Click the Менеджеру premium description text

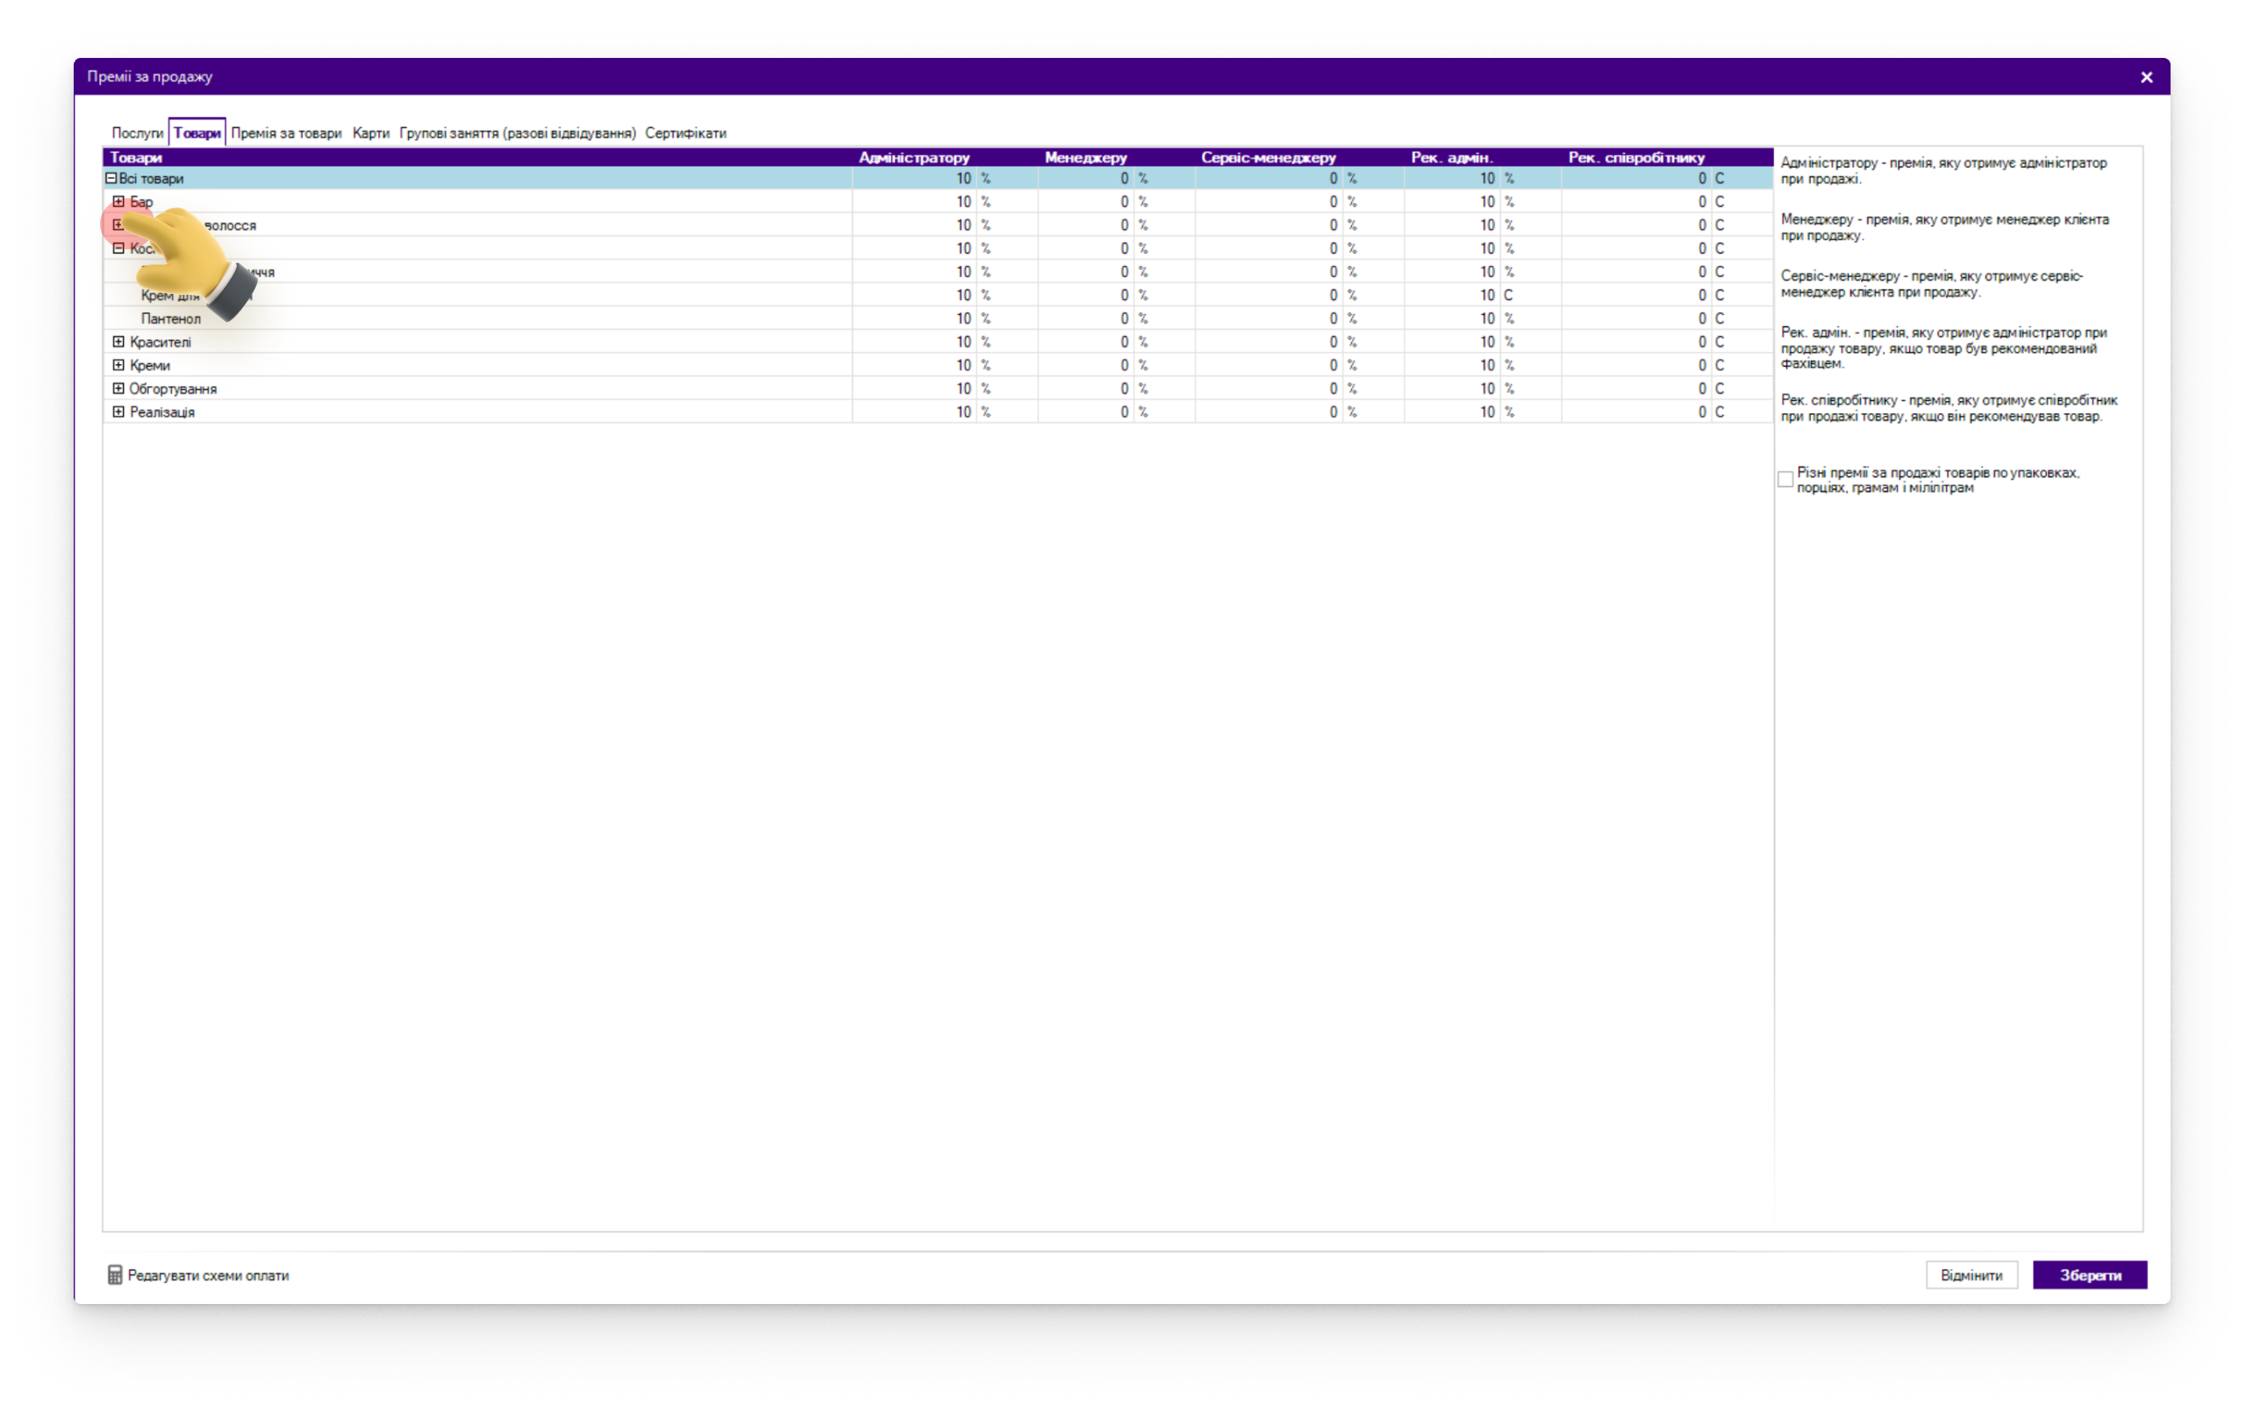pos(1944,227)
